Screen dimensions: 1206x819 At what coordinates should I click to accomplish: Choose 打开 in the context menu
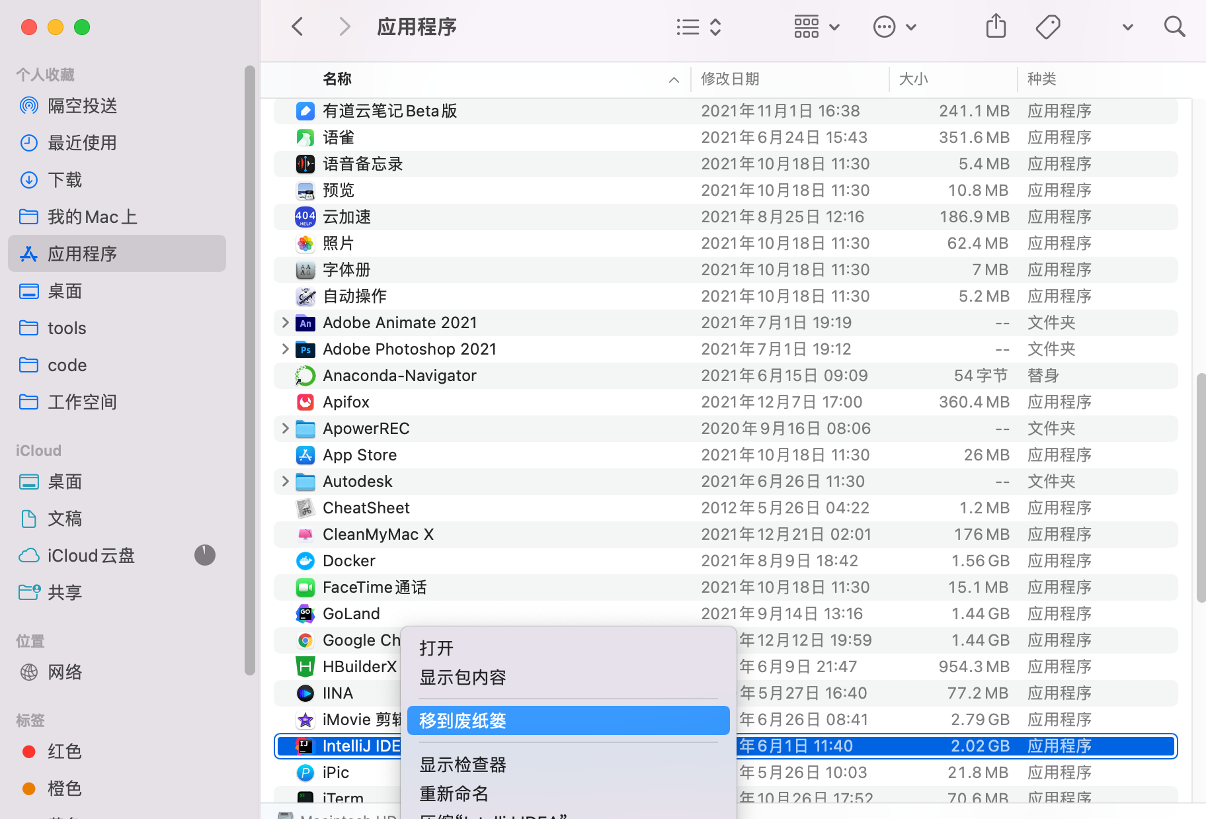[x=569, y=648]
